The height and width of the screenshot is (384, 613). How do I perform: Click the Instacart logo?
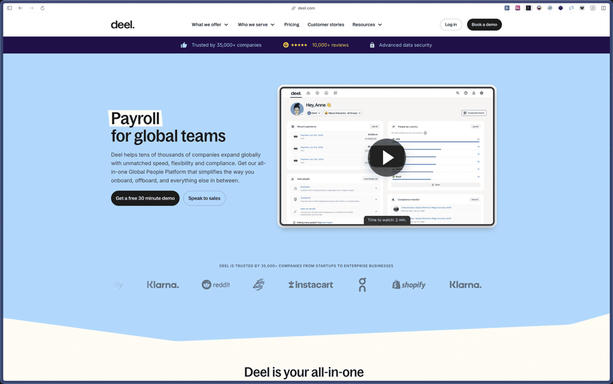coord(310,285)
